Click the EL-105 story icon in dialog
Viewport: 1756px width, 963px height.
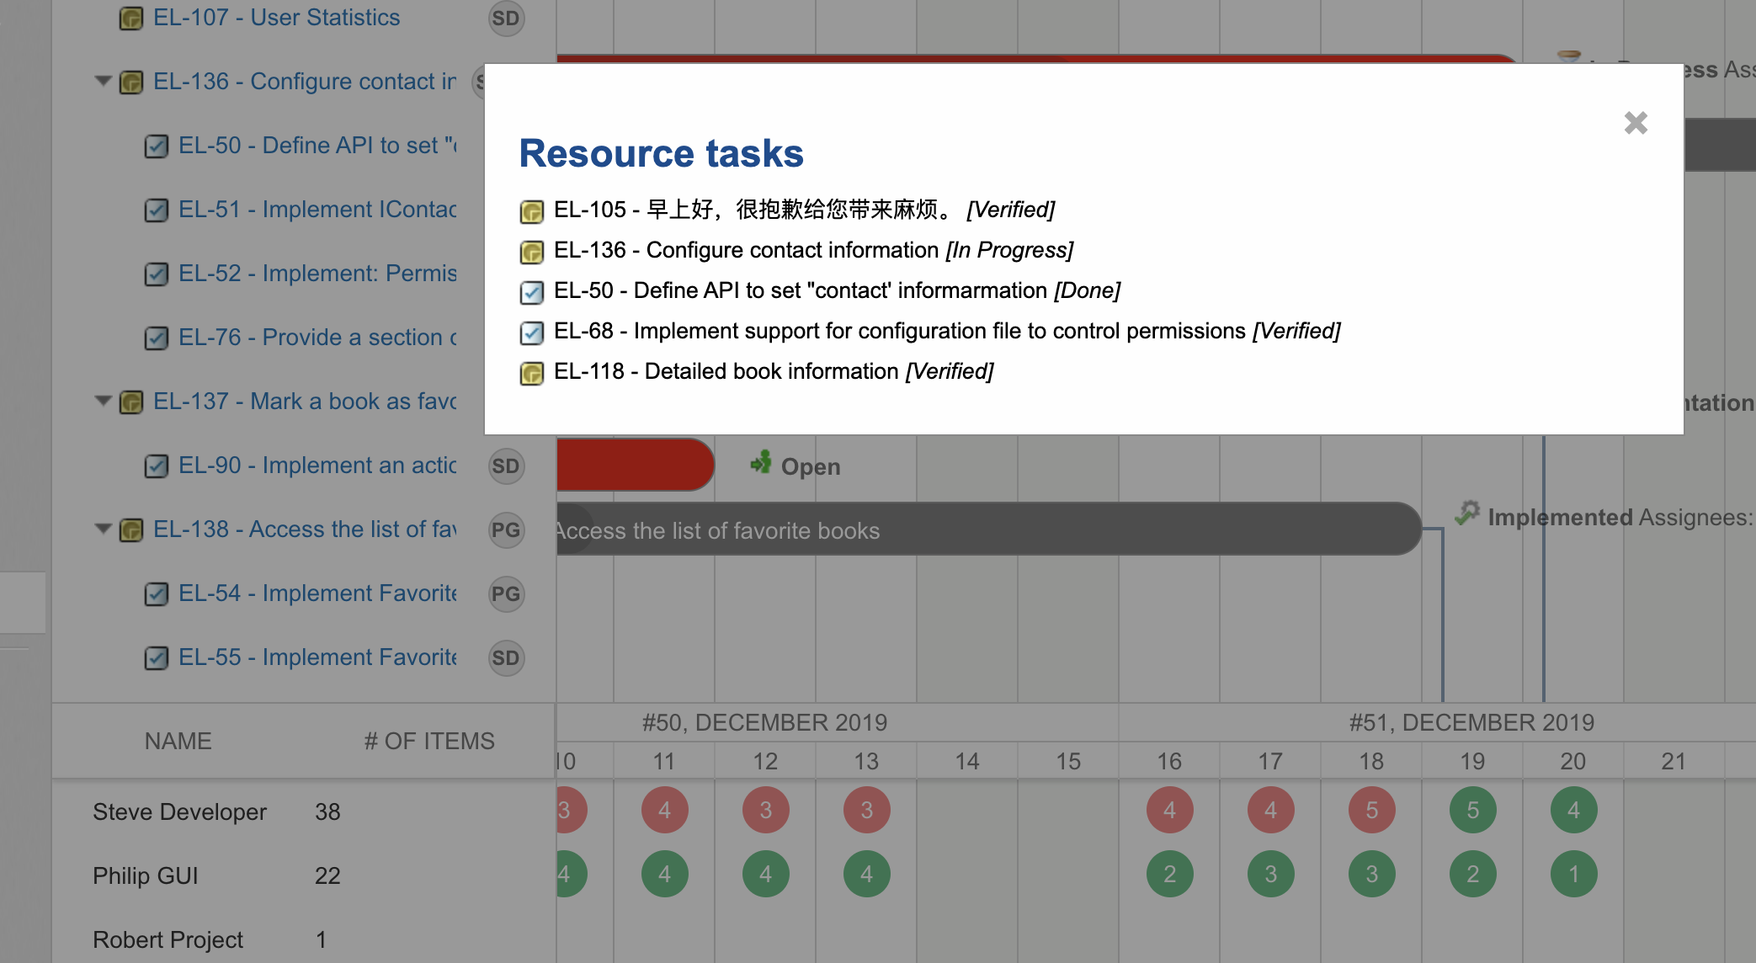531,211
